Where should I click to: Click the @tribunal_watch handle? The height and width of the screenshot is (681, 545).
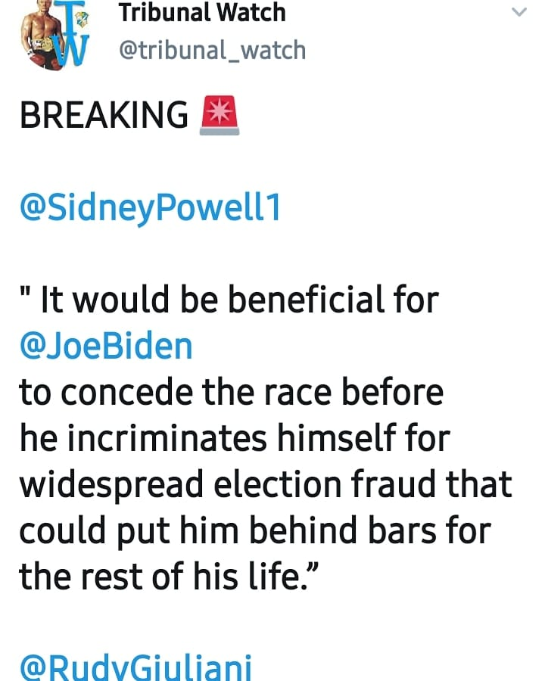coord(213,50)
